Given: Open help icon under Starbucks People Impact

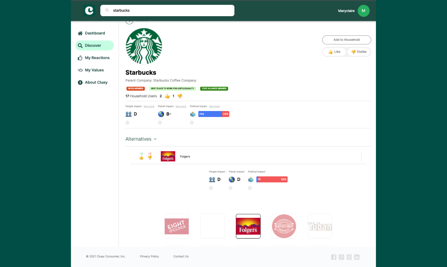Looking at the screenshot, I should coord(127,123).
